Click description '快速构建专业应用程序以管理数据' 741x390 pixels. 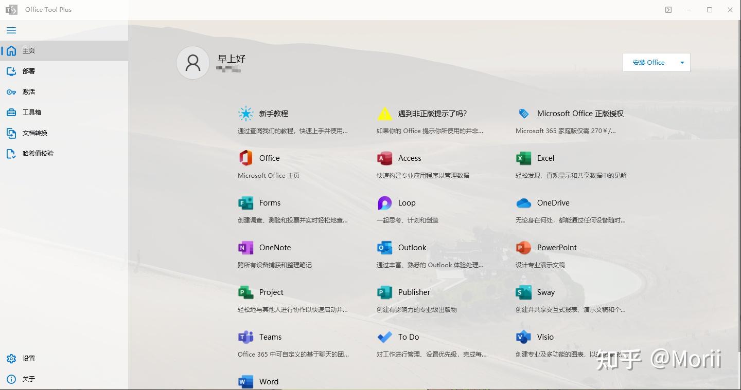click(423, 176)
